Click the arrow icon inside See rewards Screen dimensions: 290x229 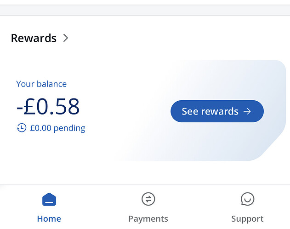tap(247, 111)
